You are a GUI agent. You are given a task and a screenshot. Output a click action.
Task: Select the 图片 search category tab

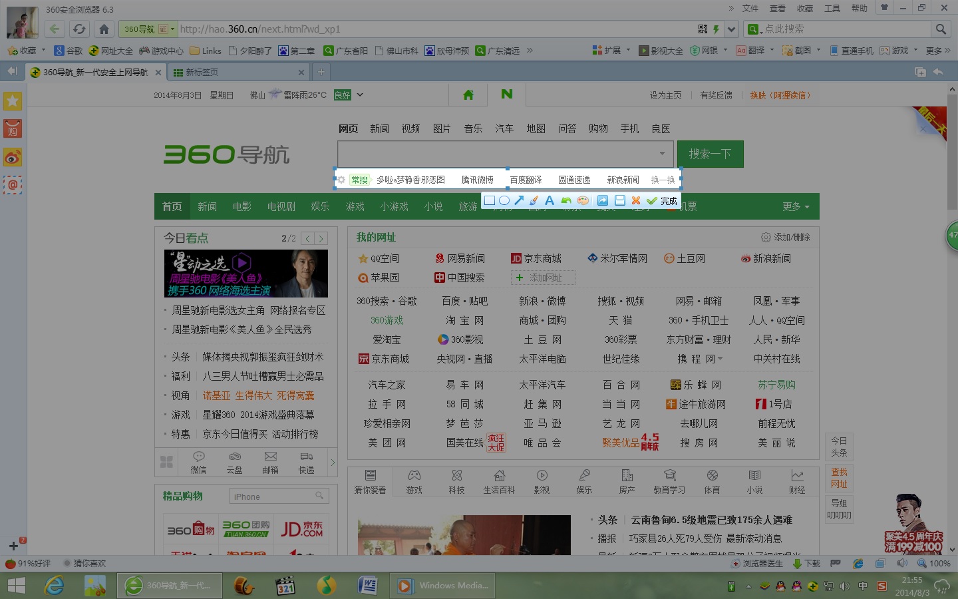pos(442,128)
